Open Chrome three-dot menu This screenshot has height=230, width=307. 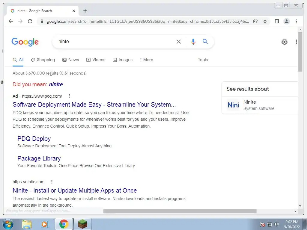(x=296, y=21)
